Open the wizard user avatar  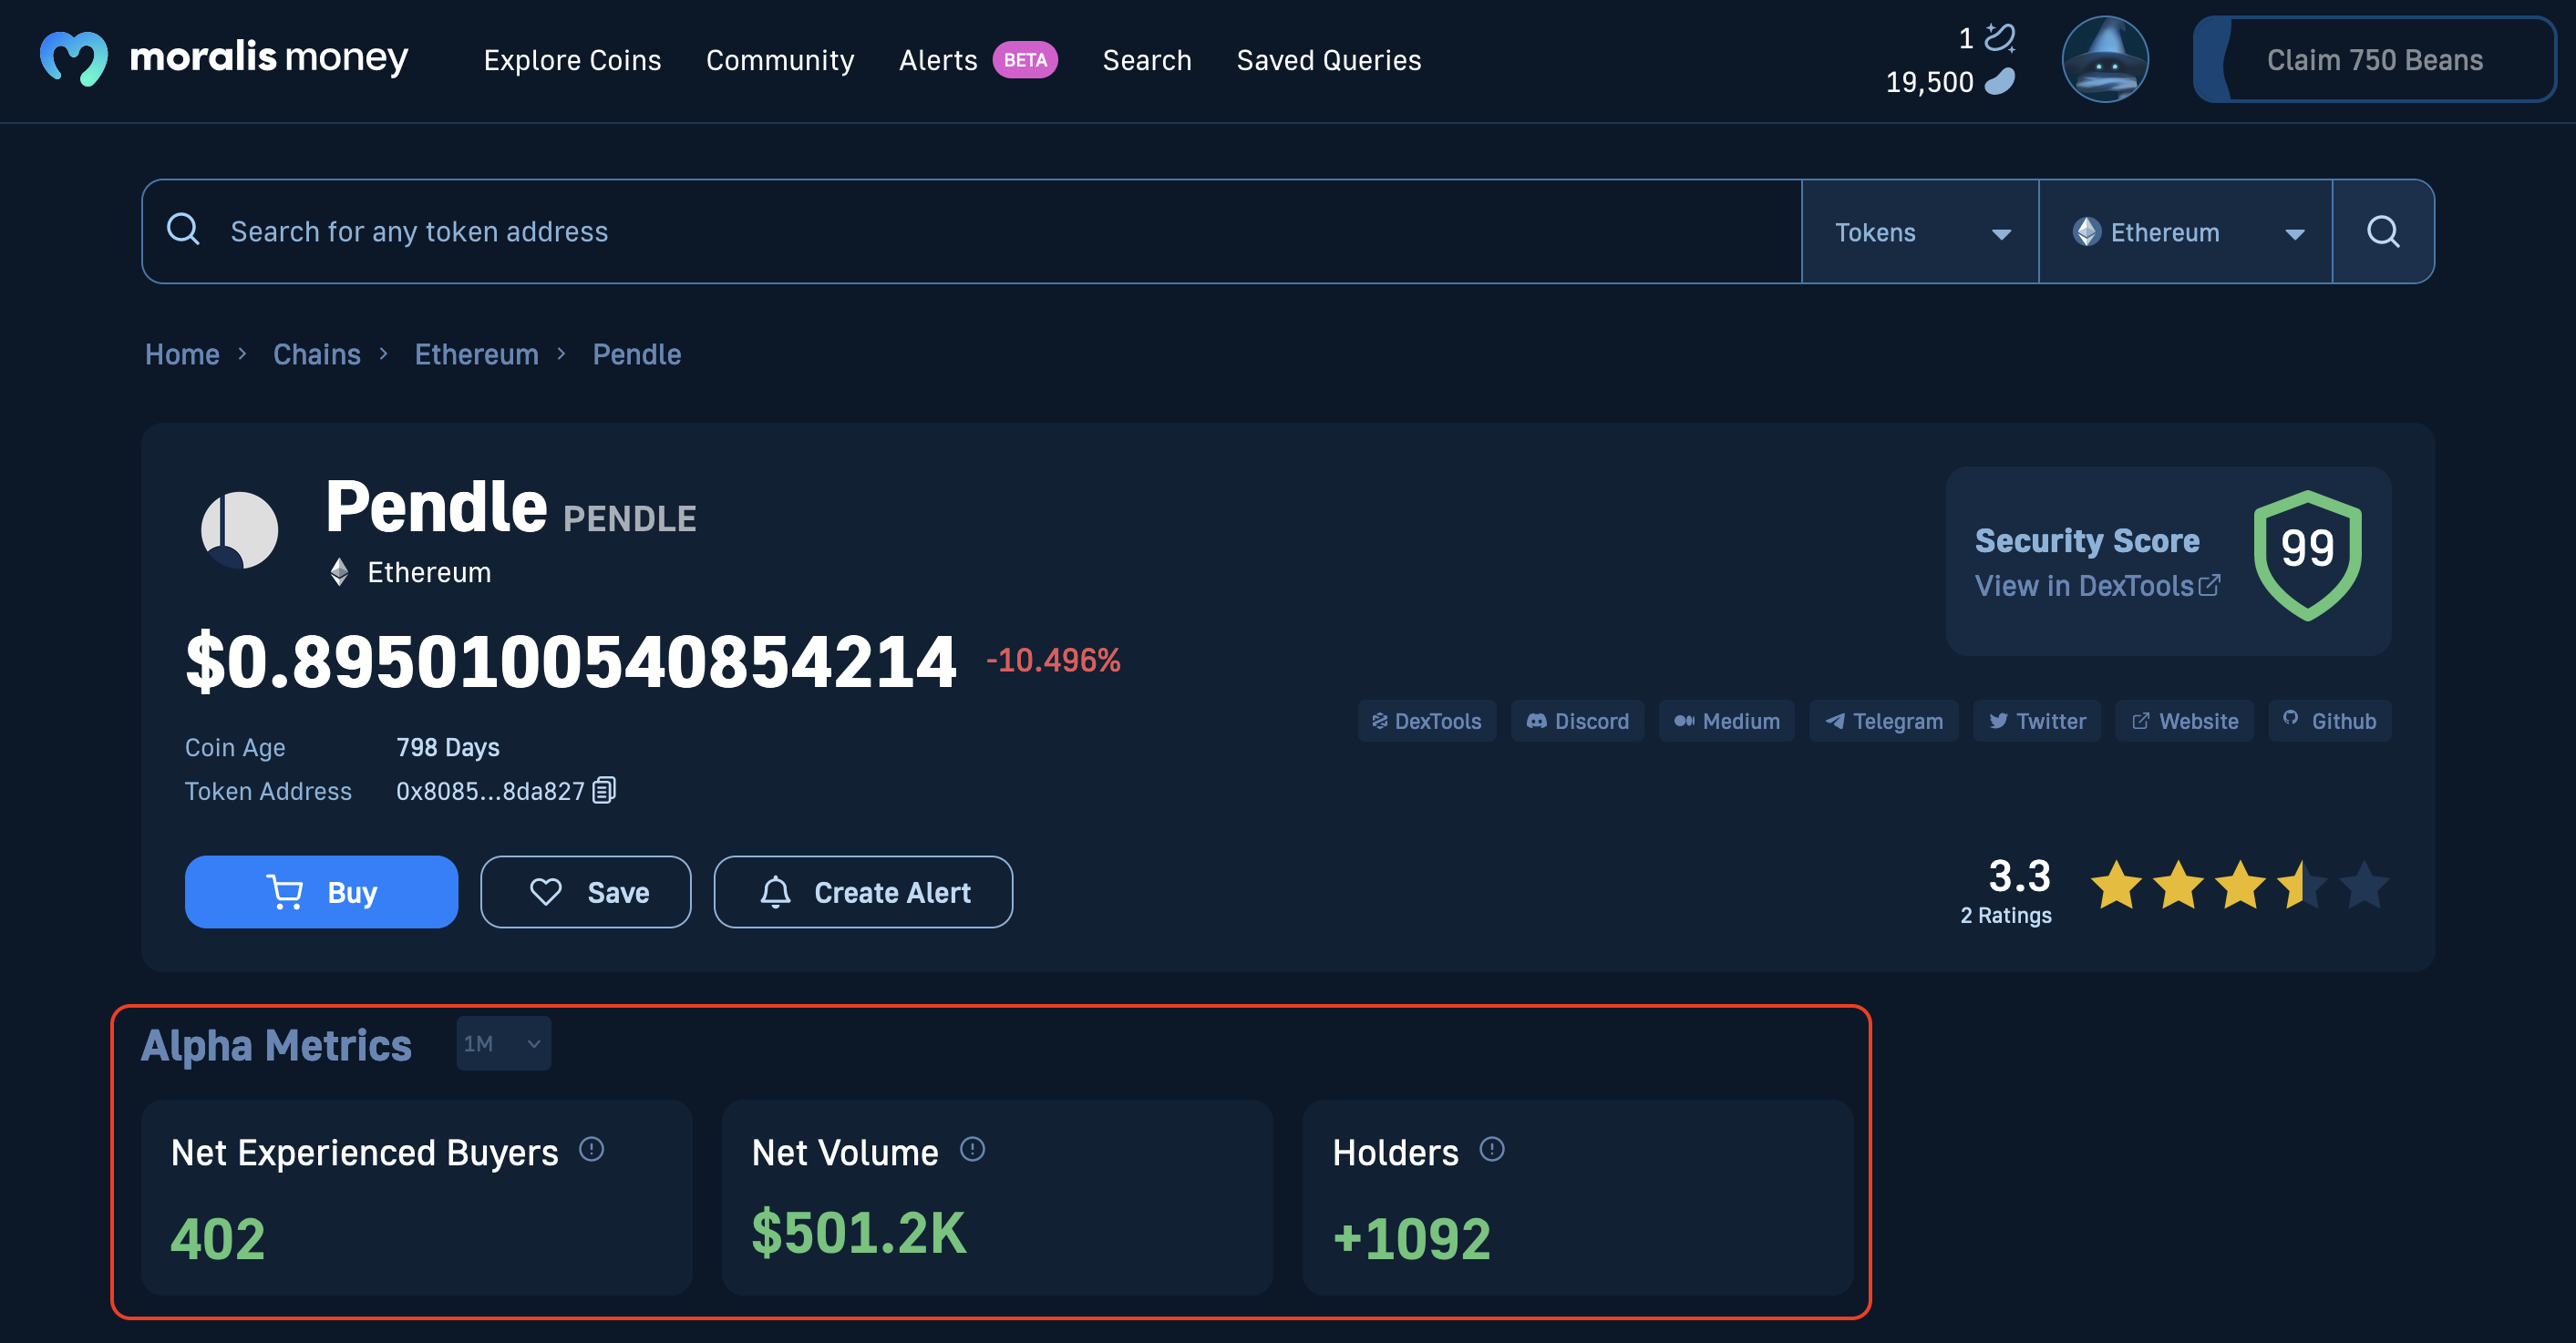point(2105,59)
